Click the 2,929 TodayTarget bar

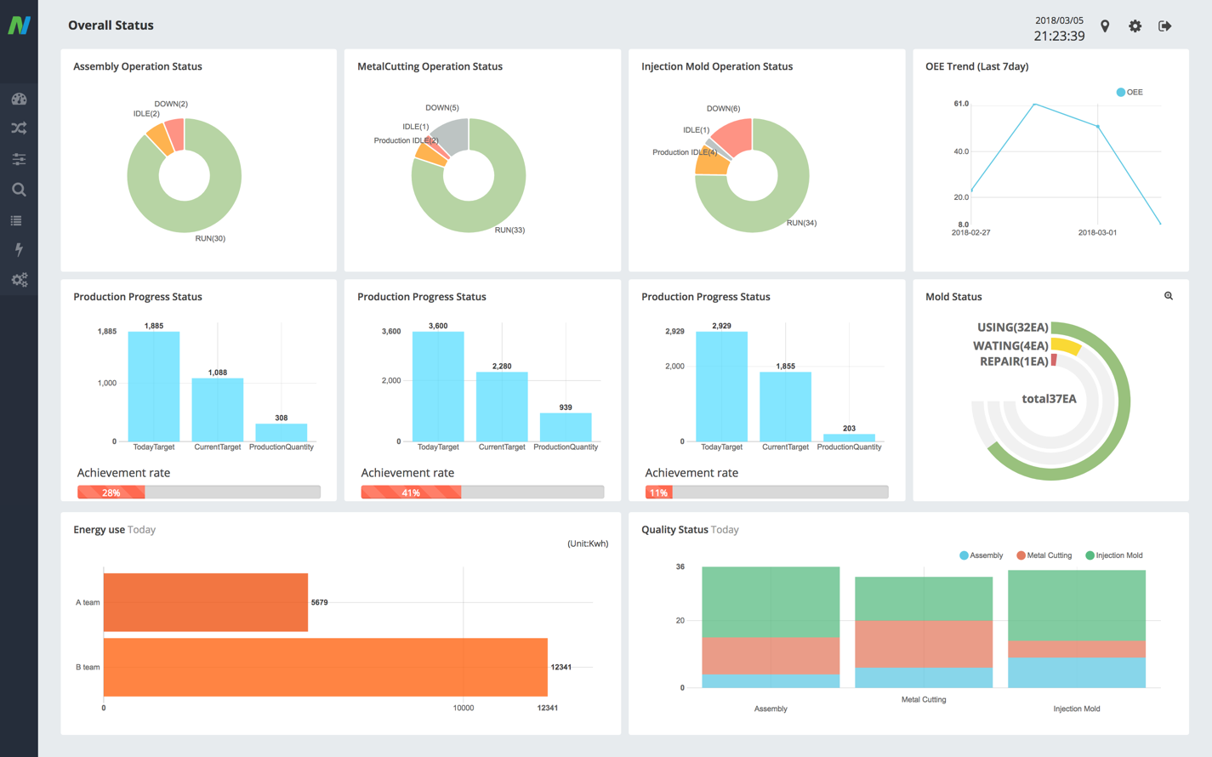tap(722, 386)
